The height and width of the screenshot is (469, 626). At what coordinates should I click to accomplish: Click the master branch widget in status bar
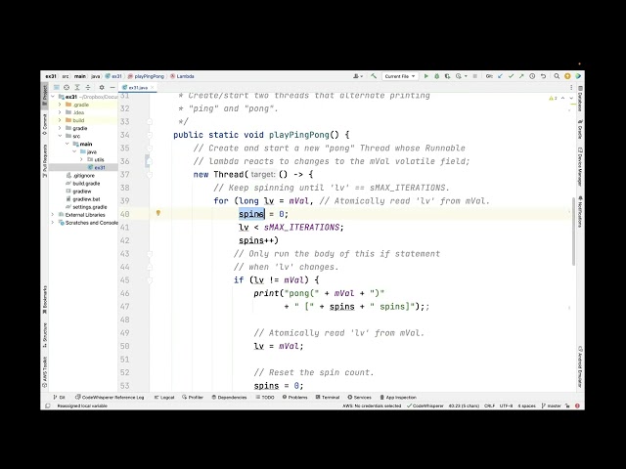click(x=551, y=406)
